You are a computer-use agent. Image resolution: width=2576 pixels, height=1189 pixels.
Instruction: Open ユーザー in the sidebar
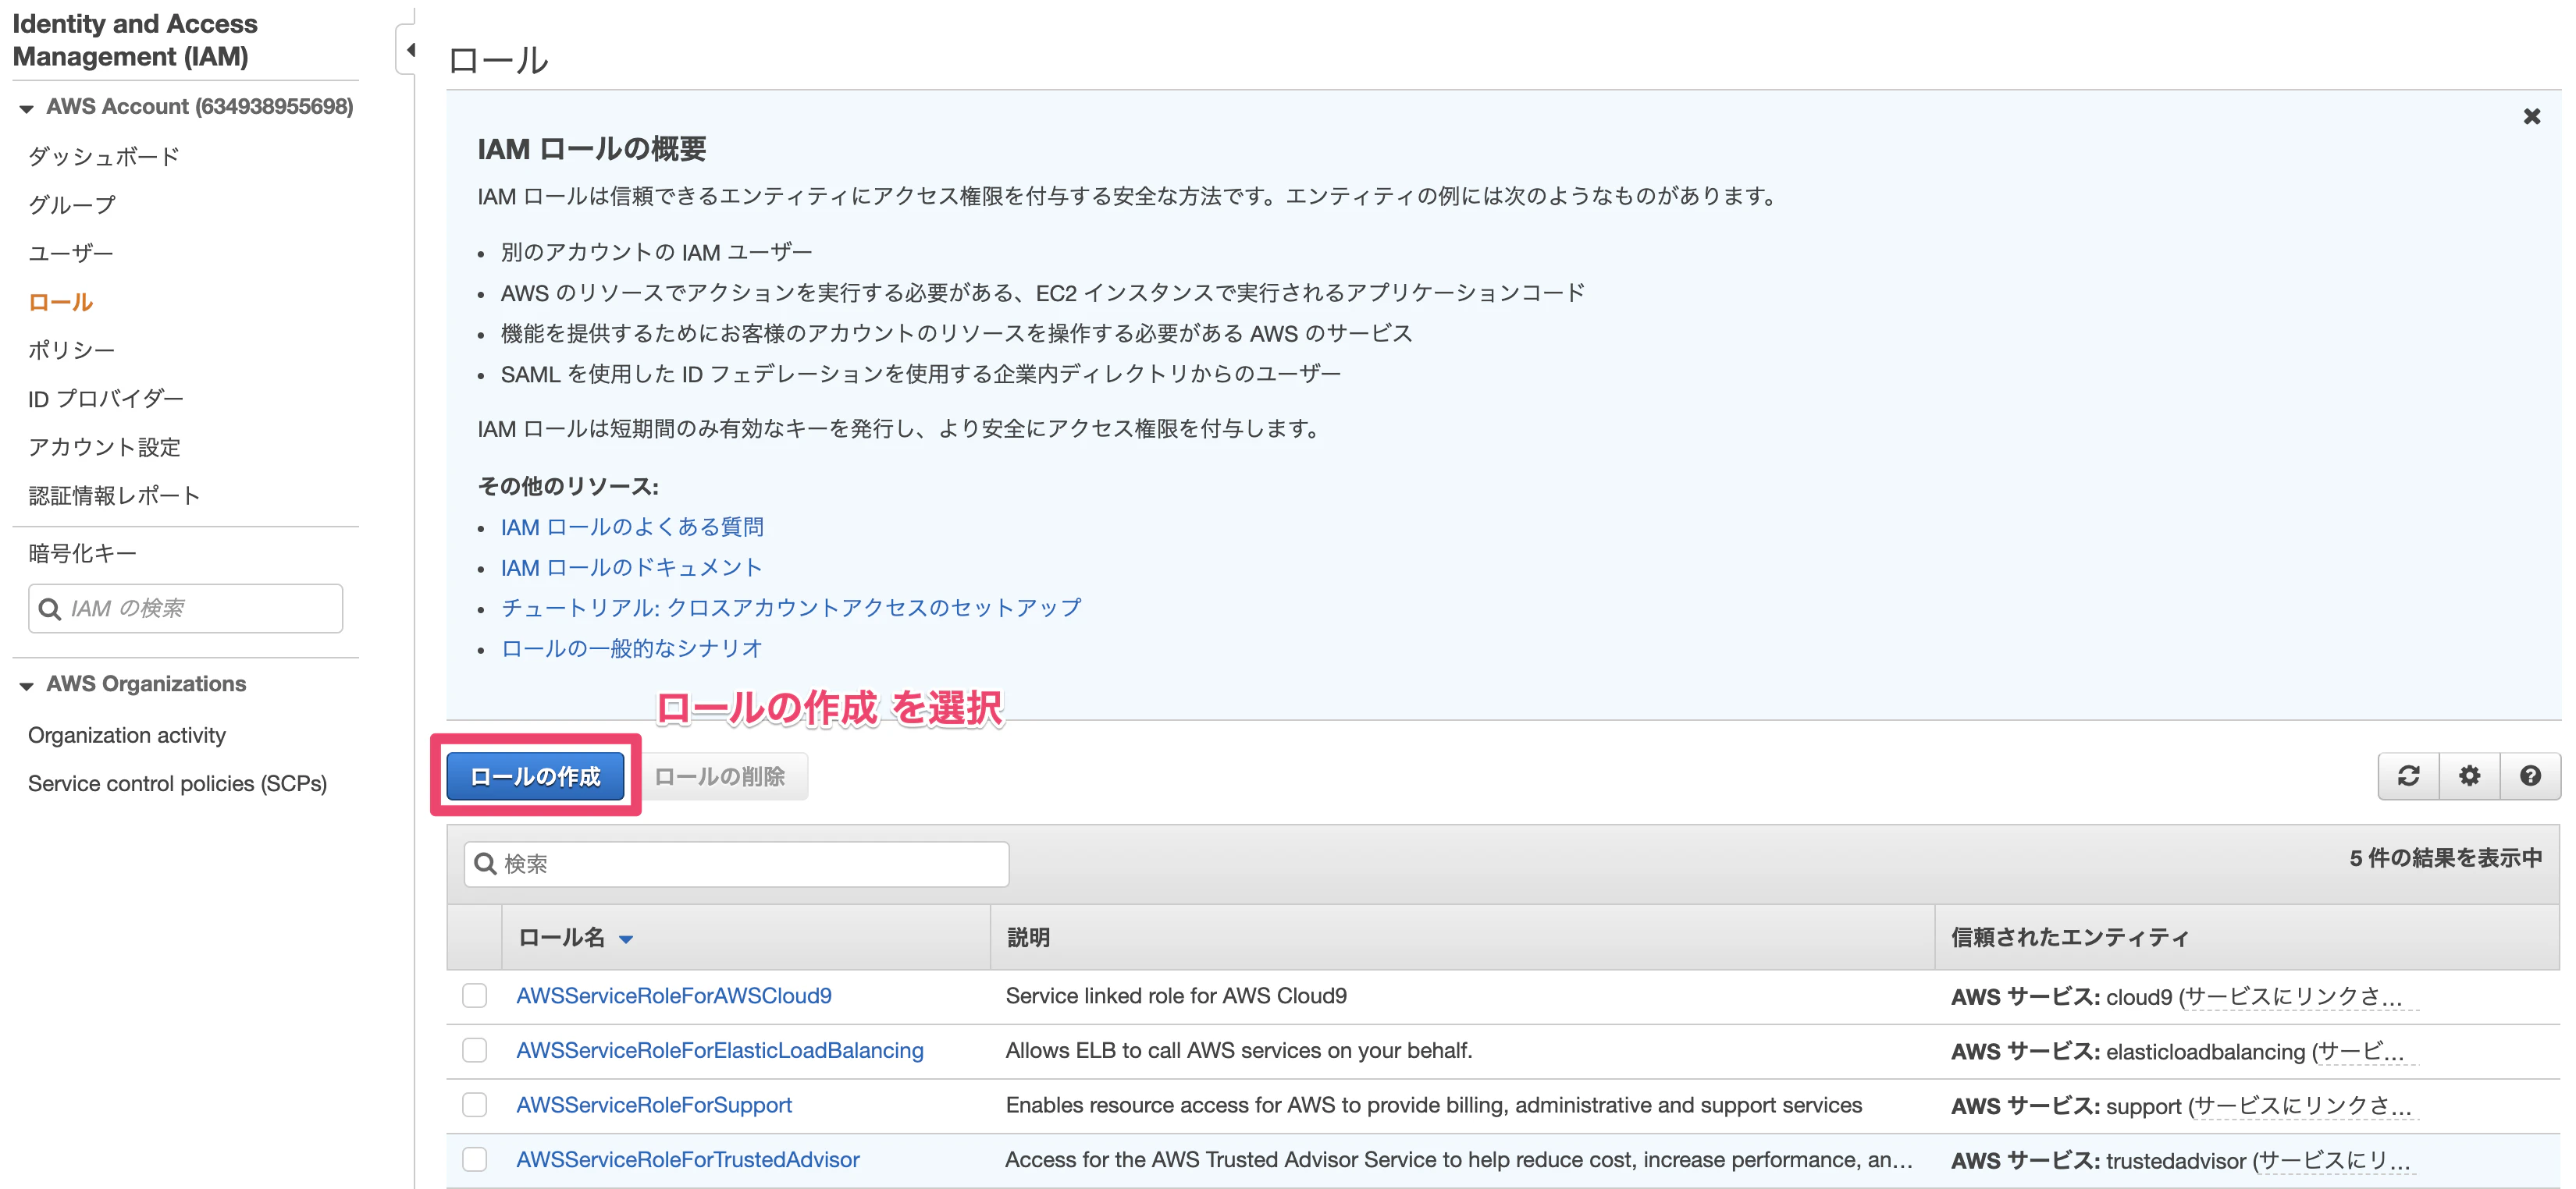71,254
